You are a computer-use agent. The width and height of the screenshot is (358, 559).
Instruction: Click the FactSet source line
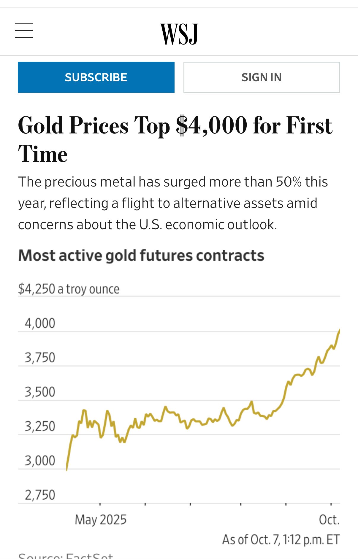click(66, 556)
